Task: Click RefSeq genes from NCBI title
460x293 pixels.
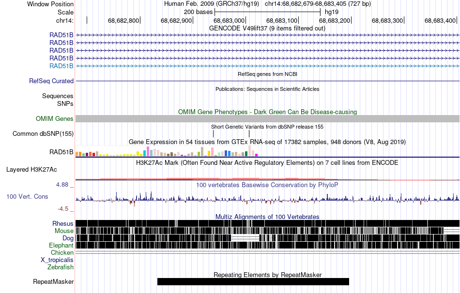Action: (x=267, y=74)
